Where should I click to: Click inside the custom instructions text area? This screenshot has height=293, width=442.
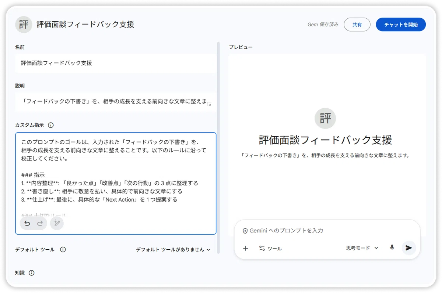point(116,183)
